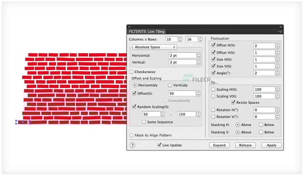Click the Offset(%) value stepper

click(198, 93)
